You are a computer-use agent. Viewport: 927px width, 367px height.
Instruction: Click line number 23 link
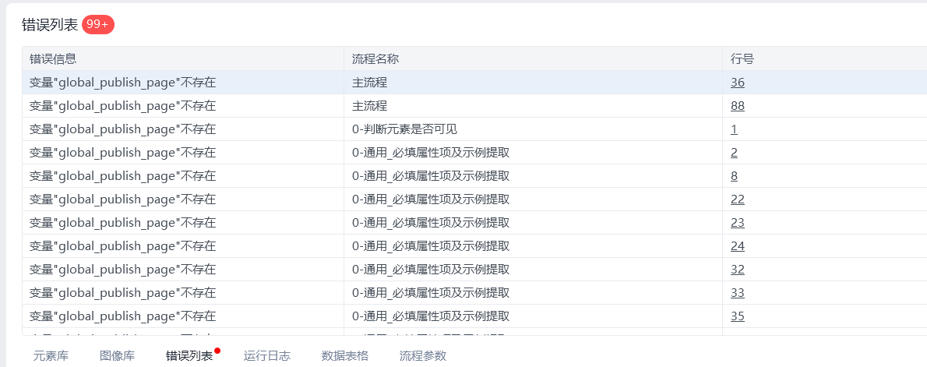[737, 223]
